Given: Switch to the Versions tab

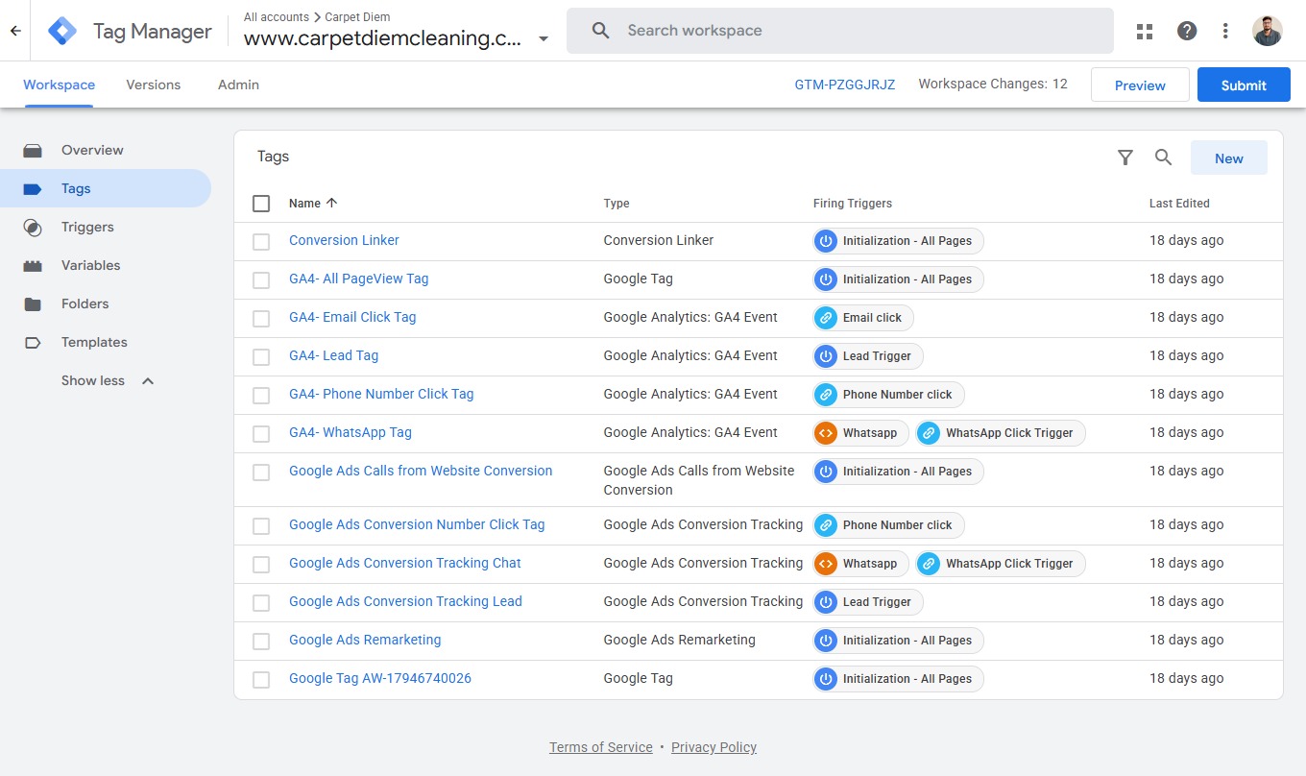Looking at the screenshot, I should click(154, 85).
